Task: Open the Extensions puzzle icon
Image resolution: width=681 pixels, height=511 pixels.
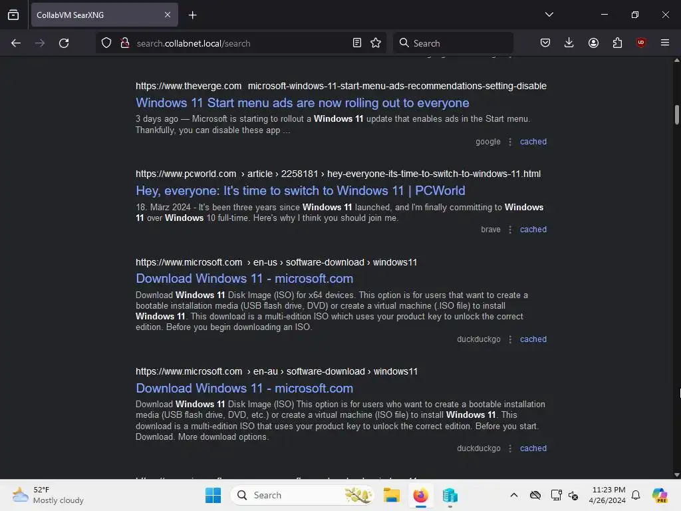Action: (617, 43)
